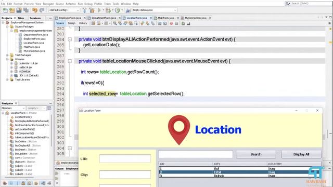Click the Profile Project icon

(118, 10)
